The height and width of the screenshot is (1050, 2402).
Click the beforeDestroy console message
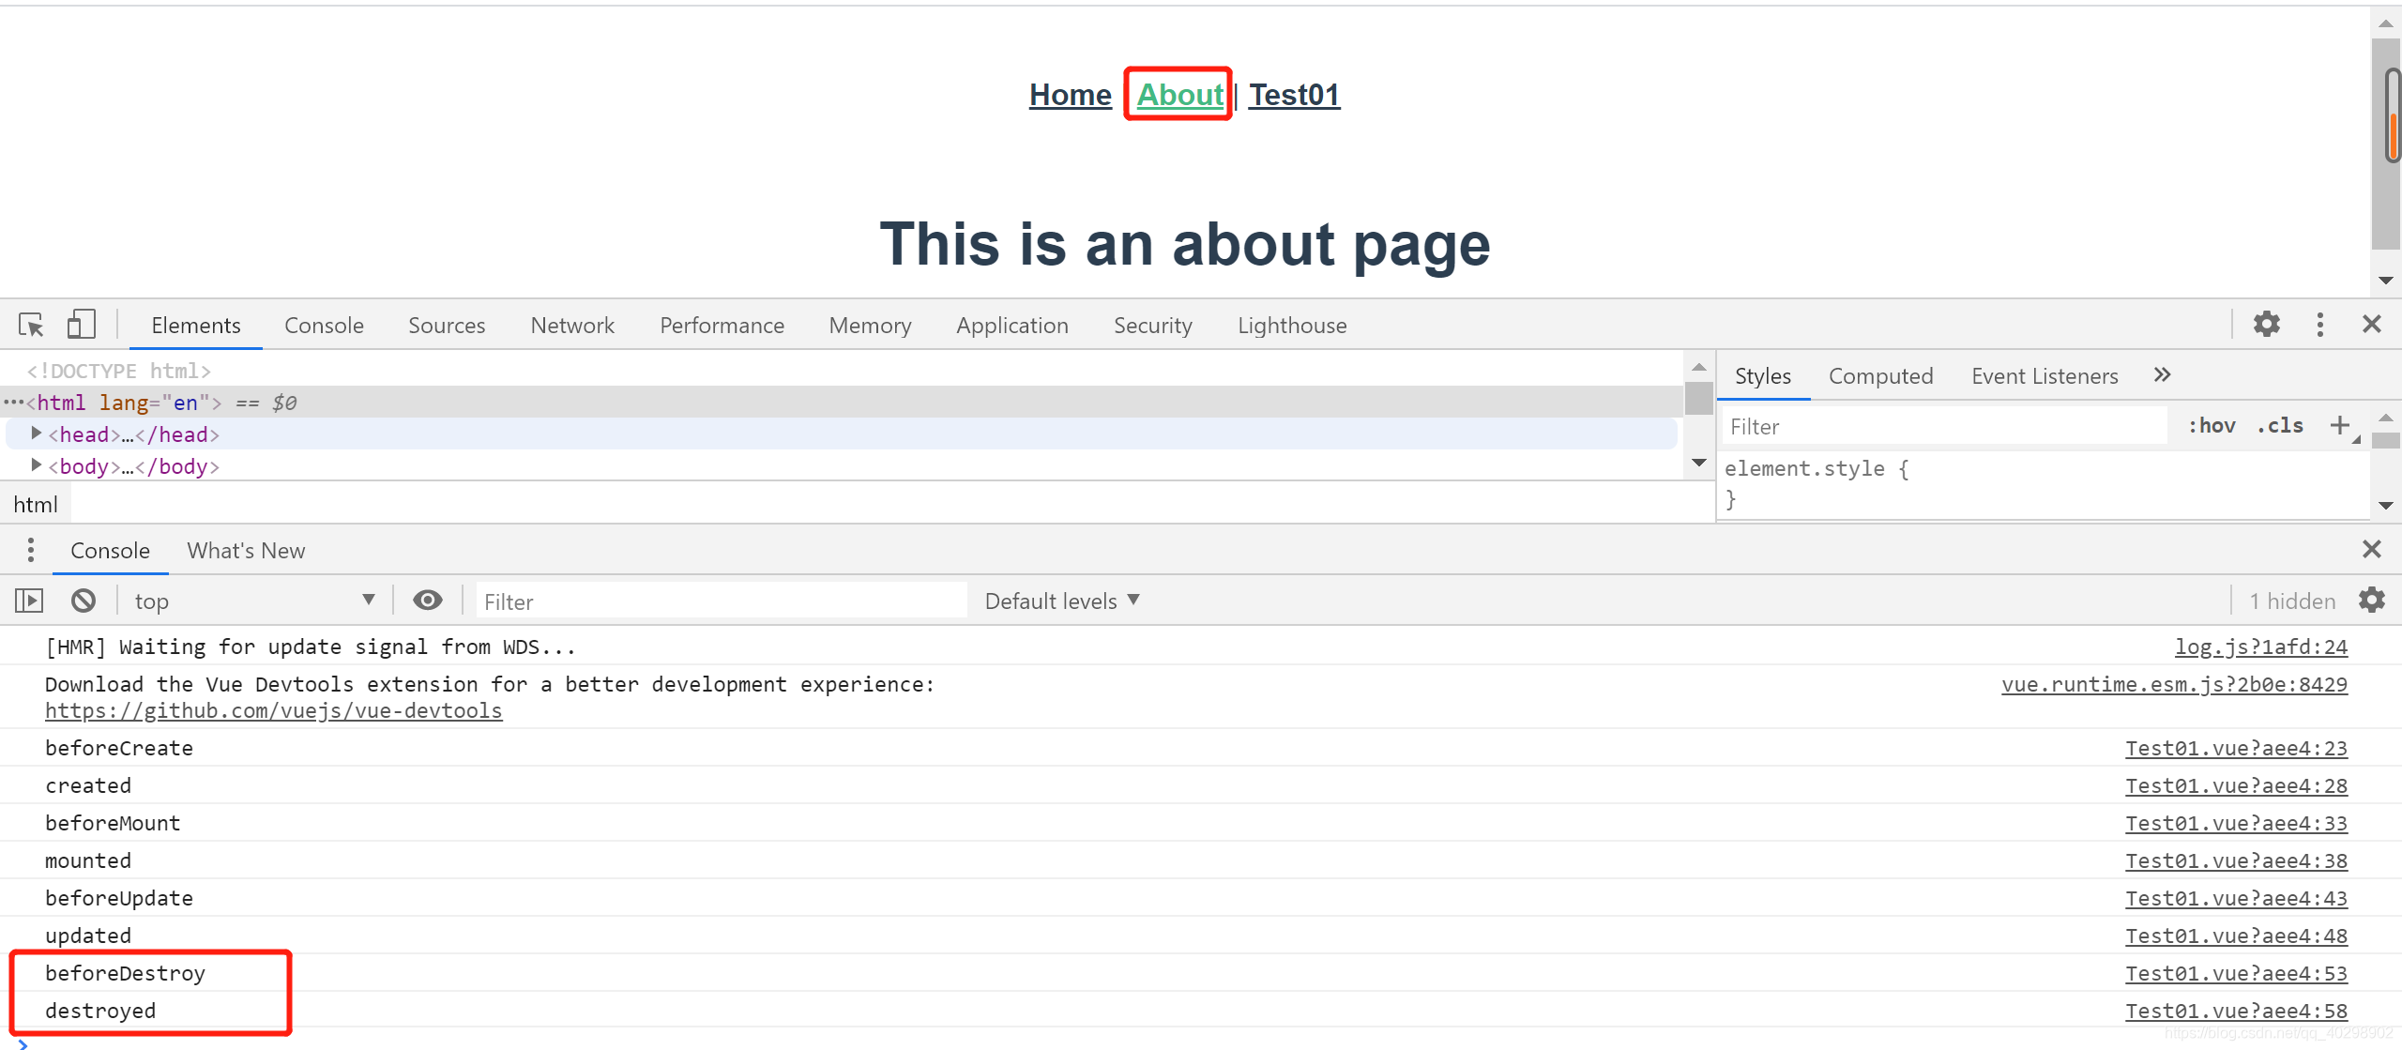125,973
